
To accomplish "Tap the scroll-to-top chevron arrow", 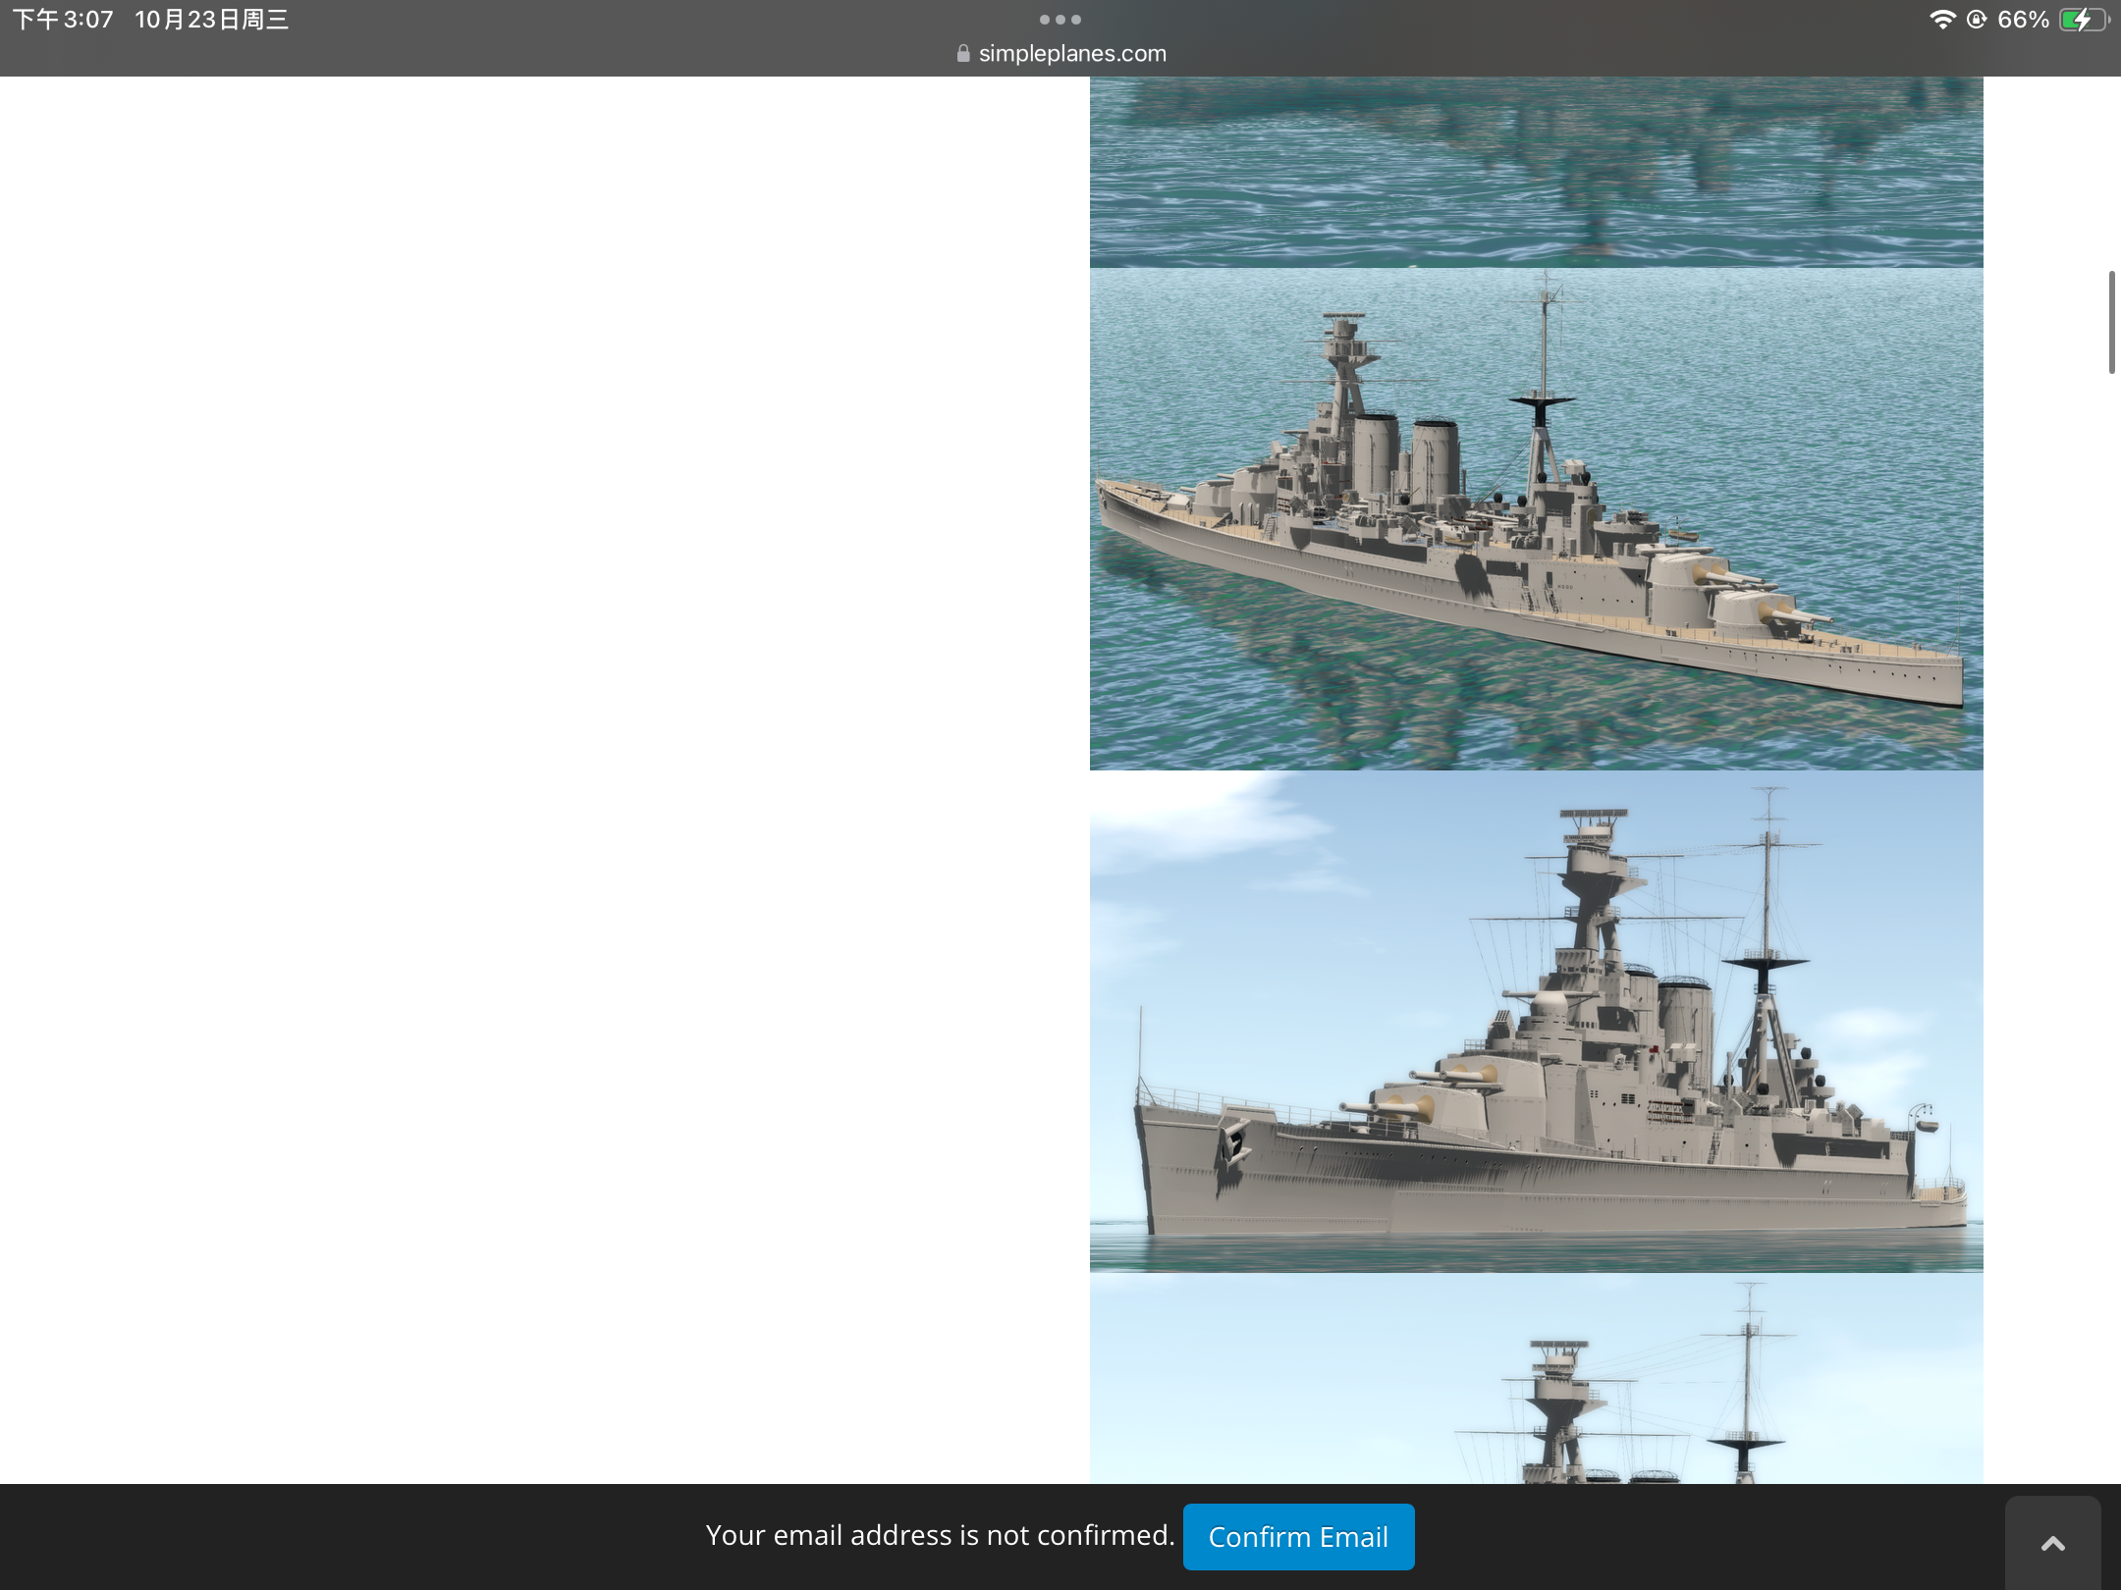I will 2052,1543.
